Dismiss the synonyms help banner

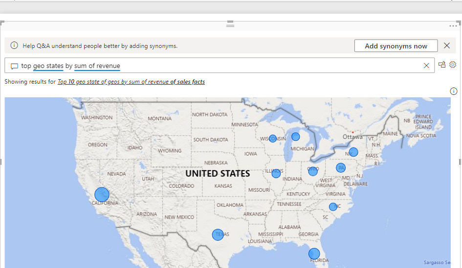click(x=447, y=45)
